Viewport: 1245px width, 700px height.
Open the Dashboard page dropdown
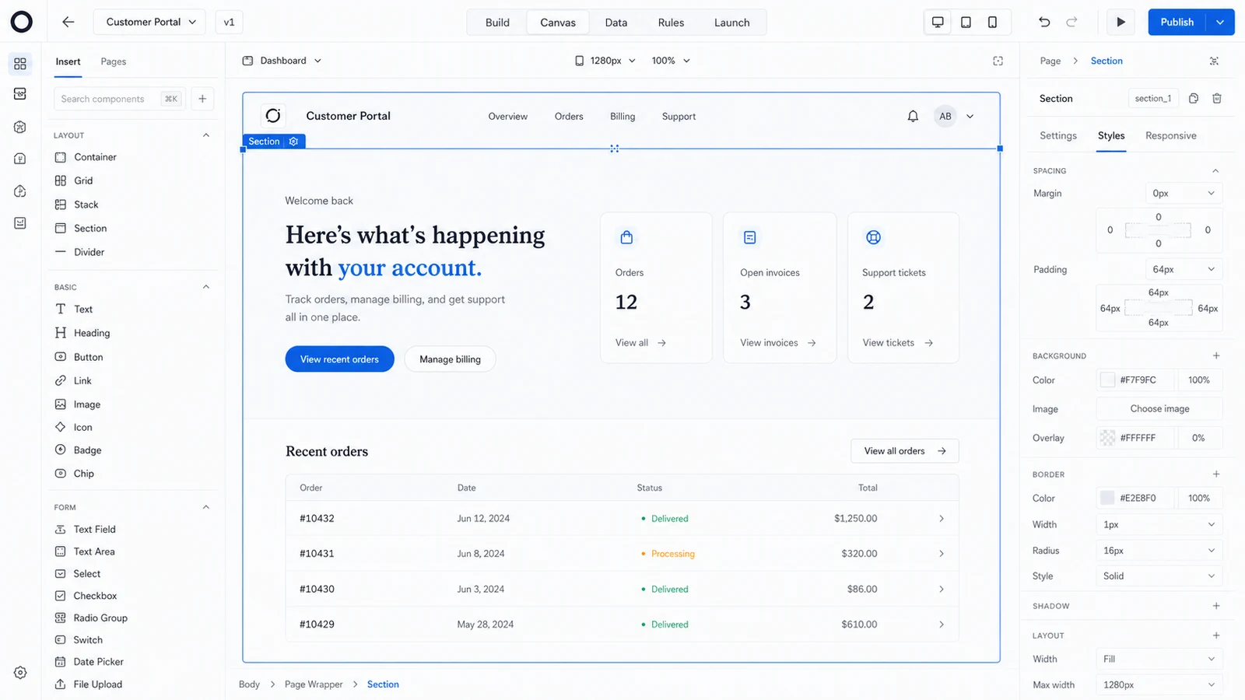[282, 61]
